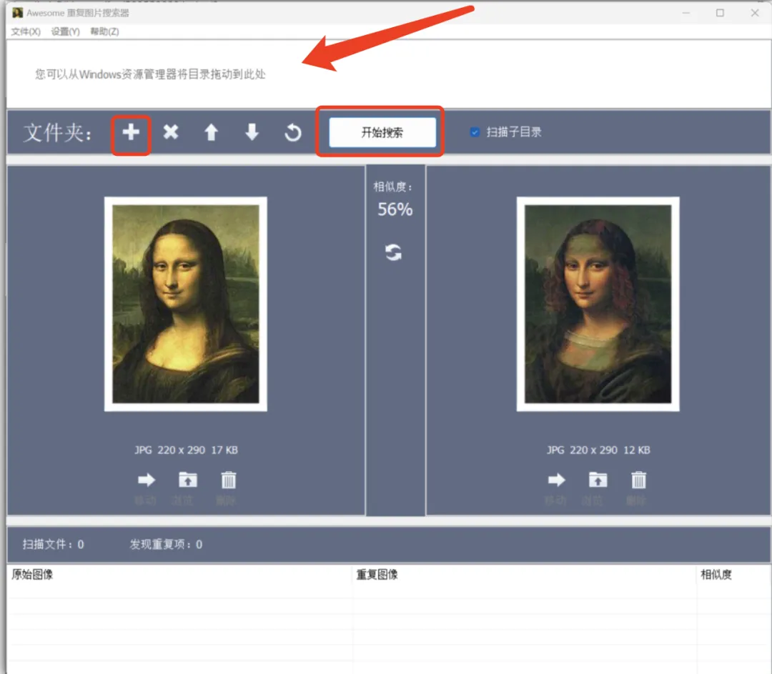Open the 文件(X) menu
Screen dimensions: 772x674
click(26, 31)
